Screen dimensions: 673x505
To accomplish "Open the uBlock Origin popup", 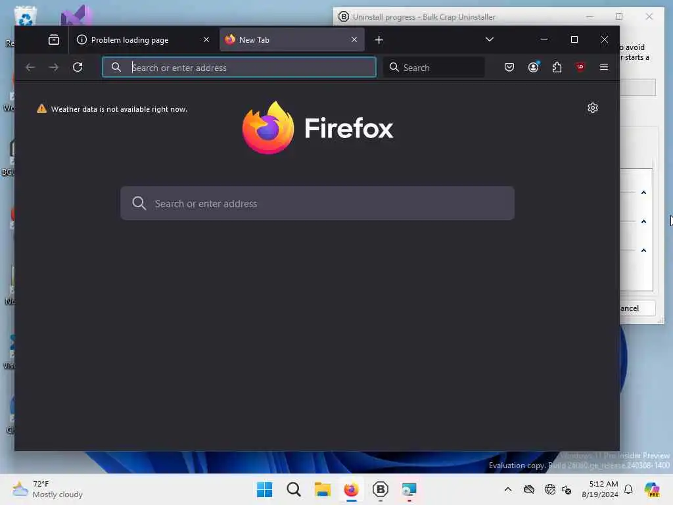I will (x=580, y=67).
